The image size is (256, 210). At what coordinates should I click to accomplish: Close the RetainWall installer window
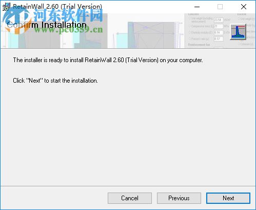pyautogui.click(x=244, y=7)
